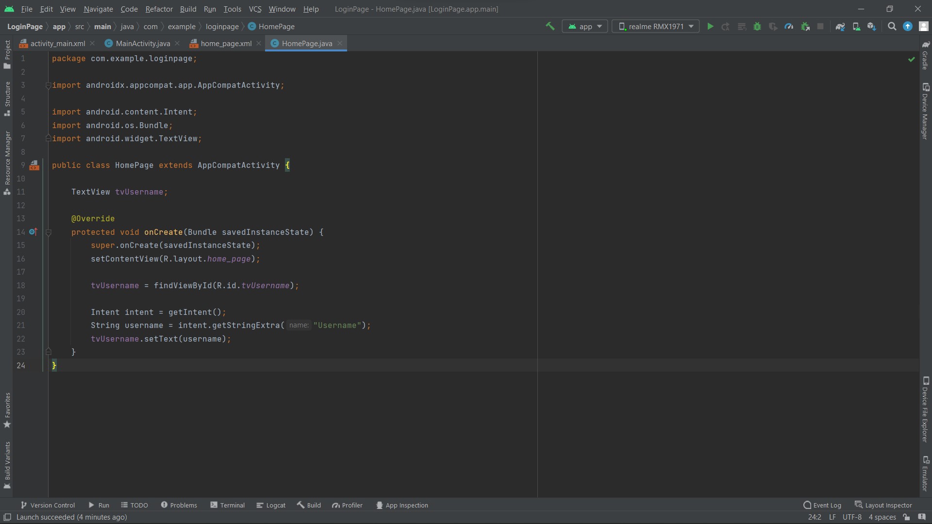Toggle the Project side panel

click(x=7, y=53)
